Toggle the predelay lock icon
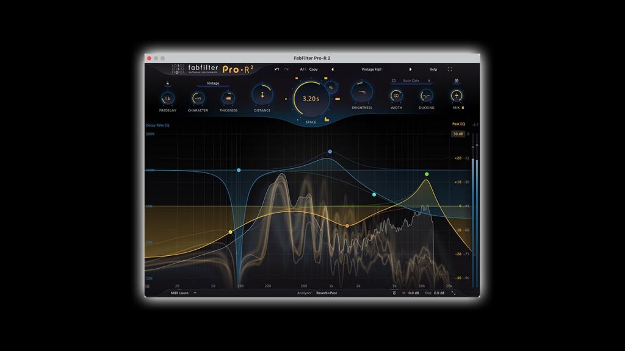This screenshot has width=625, height=351. click(167, 83)
